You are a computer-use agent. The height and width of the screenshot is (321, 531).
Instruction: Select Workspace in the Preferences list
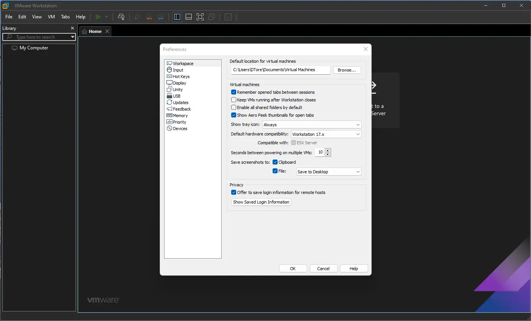pyautogui.click(x=192, y=64)
